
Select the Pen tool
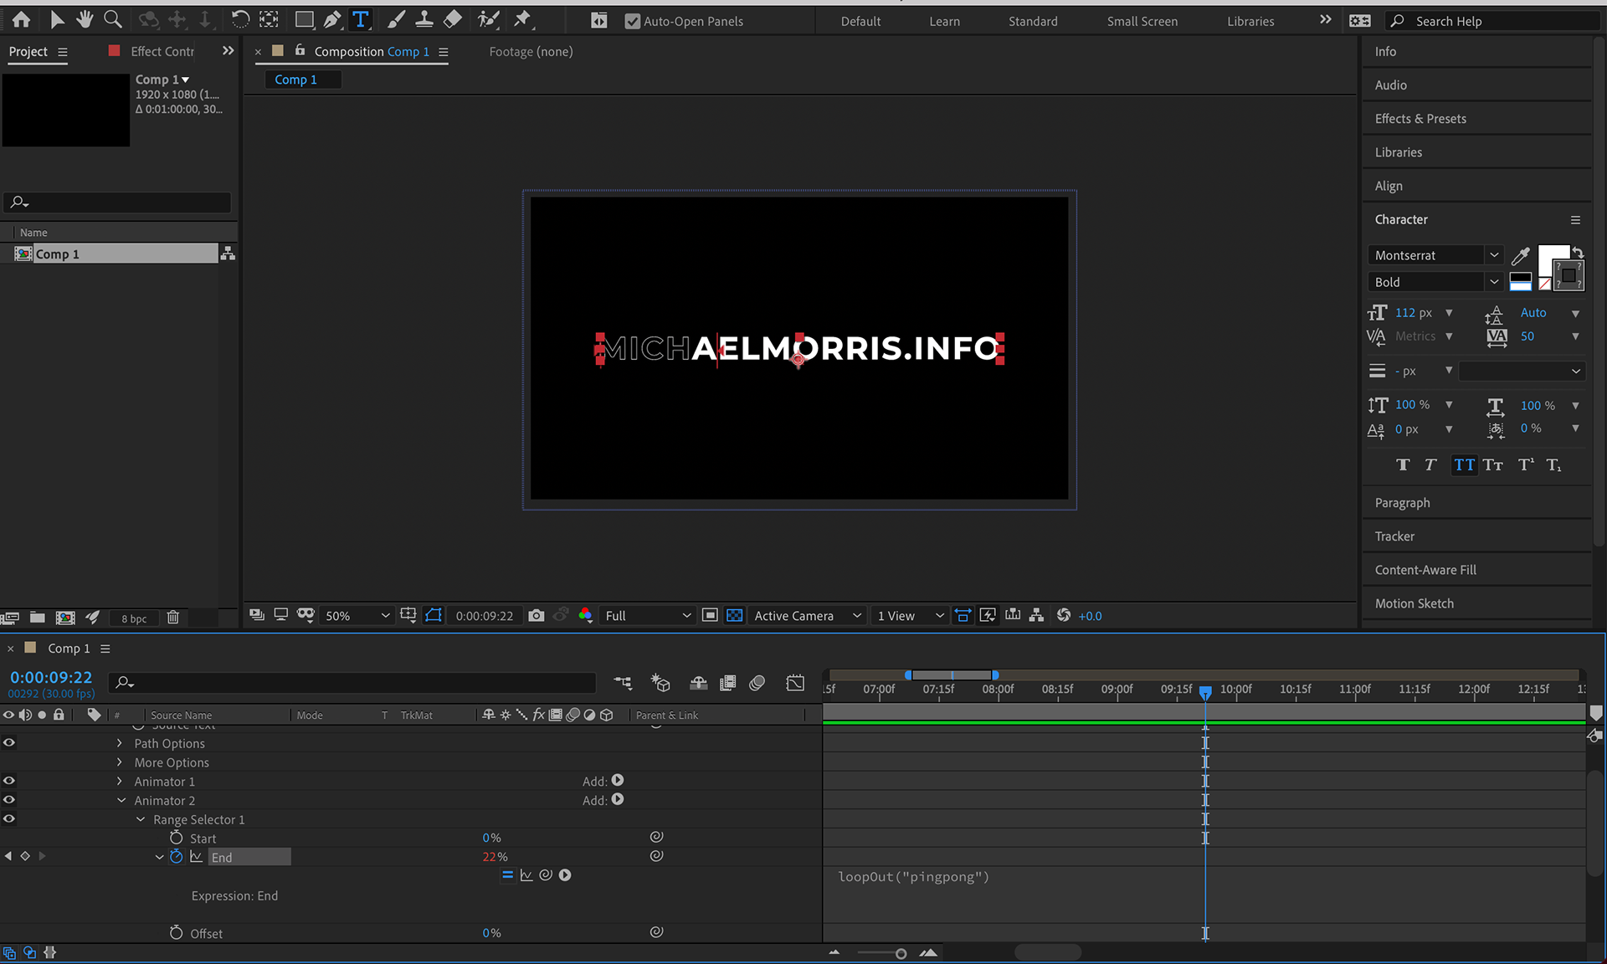point(332,19)
